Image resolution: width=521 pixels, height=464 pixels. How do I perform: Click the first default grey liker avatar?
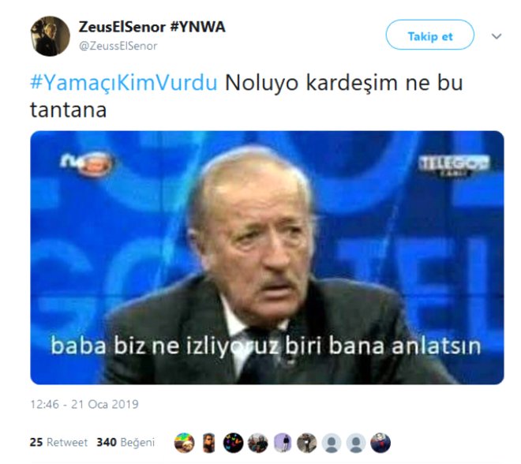click(332, 443)
